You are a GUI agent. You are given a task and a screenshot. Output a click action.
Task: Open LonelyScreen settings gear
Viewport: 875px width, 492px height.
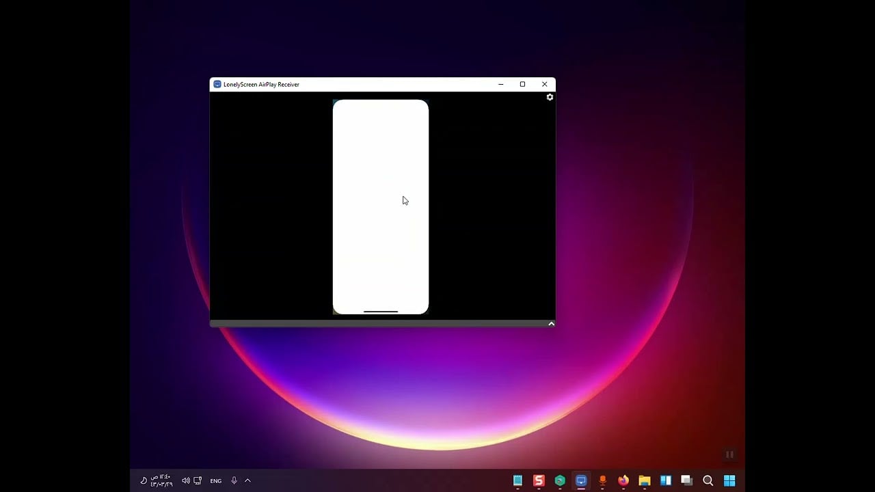coord(550,97)
